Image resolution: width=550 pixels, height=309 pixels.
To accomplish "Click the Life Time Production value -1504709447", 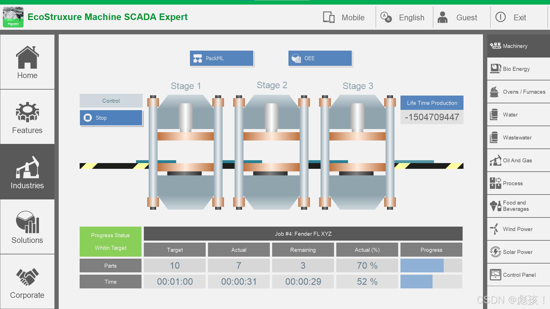I will pos(432,117).
